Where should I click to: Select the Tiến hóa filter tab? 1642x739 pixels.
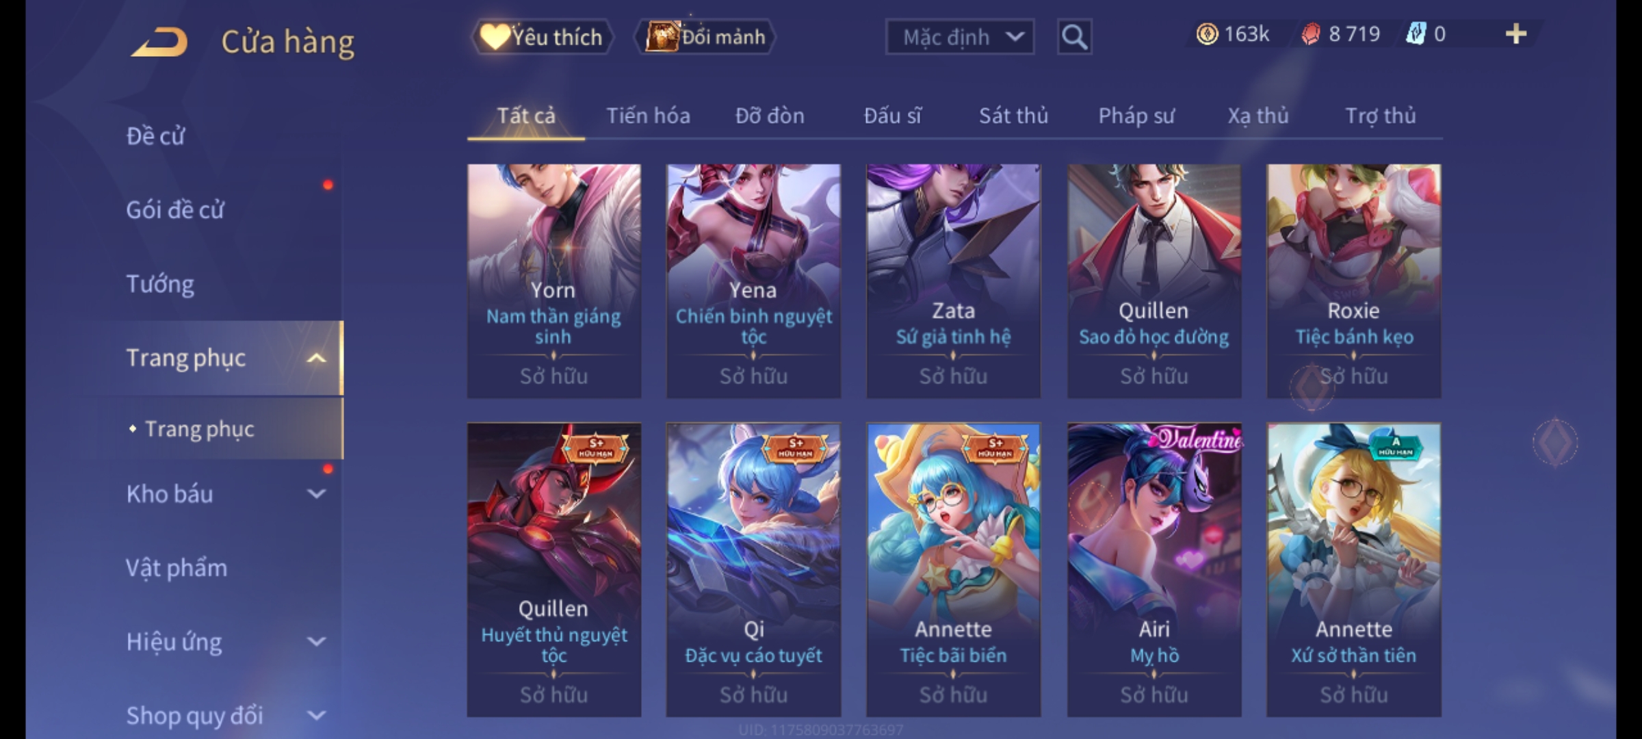[648, 116]
